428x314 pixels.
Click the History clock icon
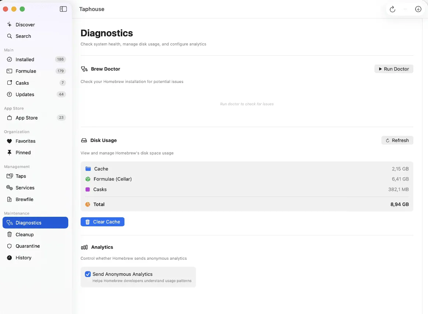(10, 258)
